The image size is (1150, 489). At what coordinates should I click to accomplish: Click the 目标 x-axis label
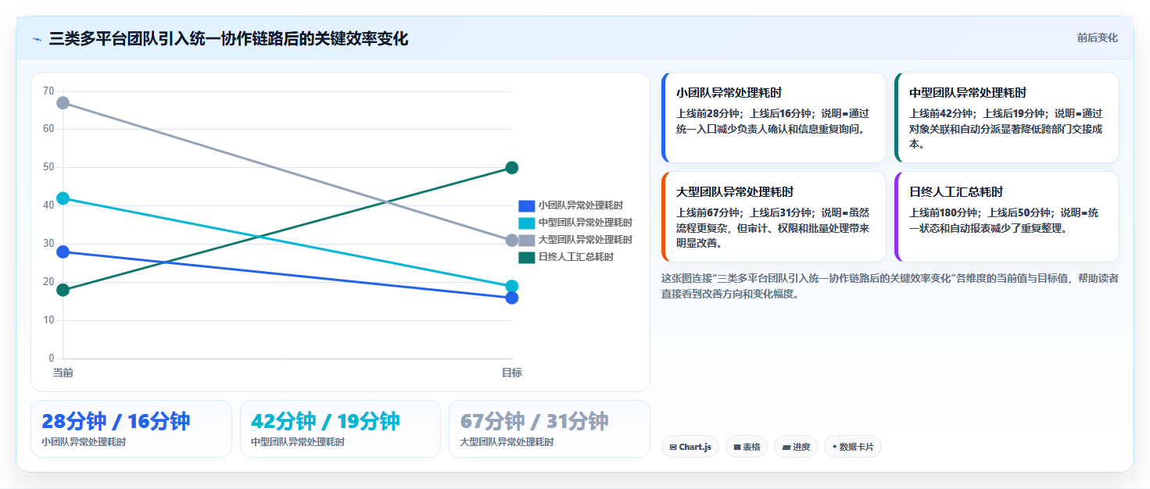coord(512,373)
